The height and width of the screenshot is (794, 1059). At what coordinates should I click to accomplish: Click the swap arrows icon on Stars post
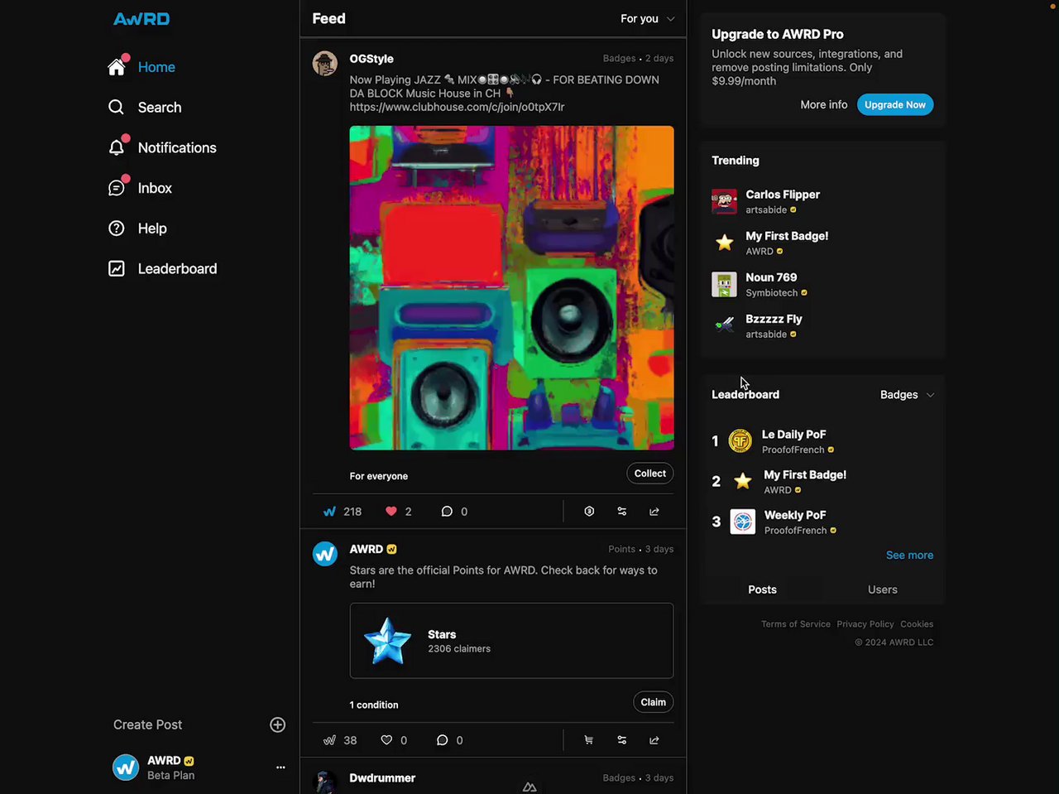[622, 740]
